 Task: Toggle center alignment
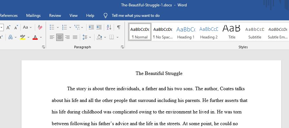(59, 37)
